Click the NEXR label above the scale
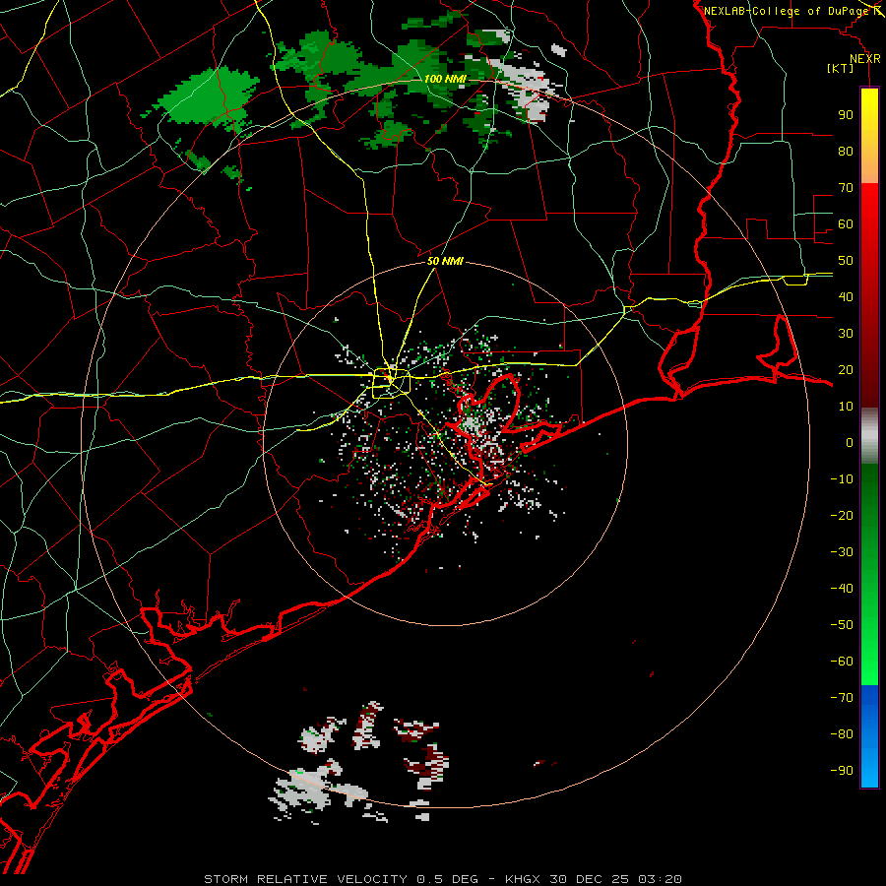 [864, 59]
